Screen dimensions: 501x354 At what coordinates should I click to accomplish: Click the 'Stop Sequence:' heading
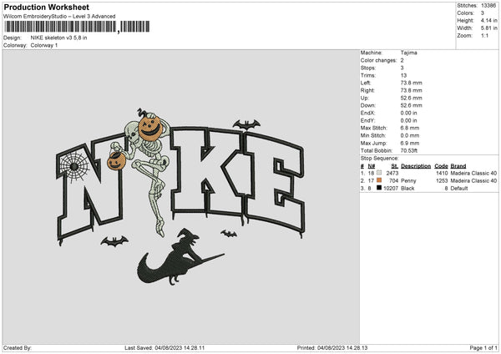click(x=380, y=159)
